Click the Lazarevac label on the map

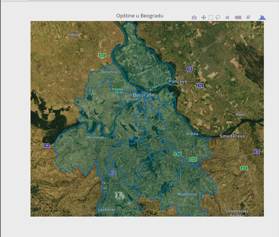pos(107,209)
